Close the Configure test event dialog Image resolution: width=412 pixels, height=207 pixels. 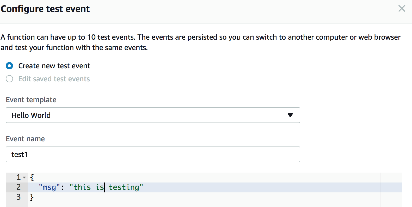(402, 9)
